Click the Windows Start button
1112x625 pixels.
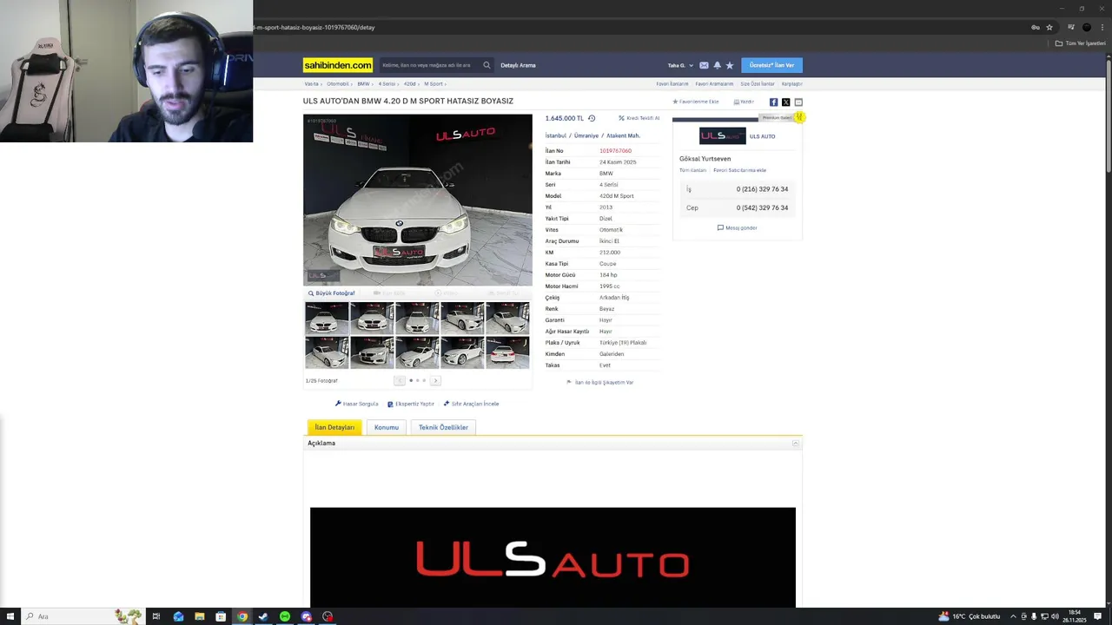[x=10, y=616]
